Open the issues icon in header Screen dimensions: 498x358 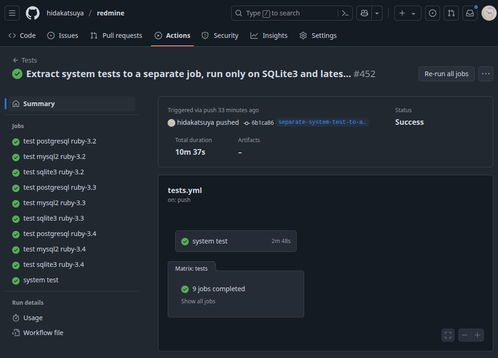point(433,13)
